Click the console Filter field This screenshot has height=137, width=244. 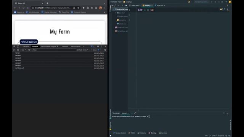pos(54,50)
